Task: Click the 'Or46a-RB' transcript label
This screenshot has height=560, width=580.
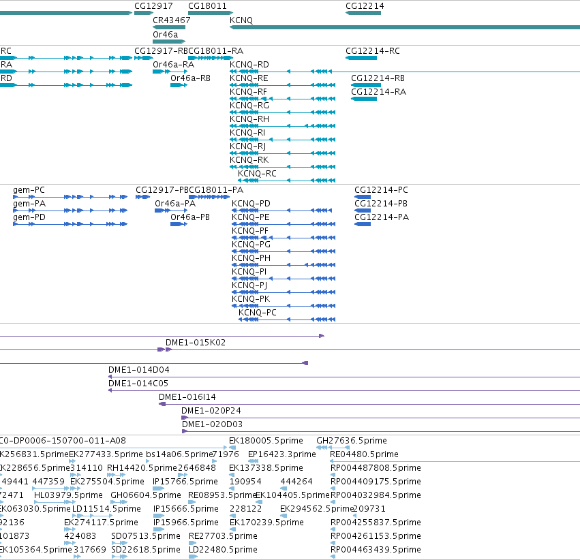Action: point(191,78)
